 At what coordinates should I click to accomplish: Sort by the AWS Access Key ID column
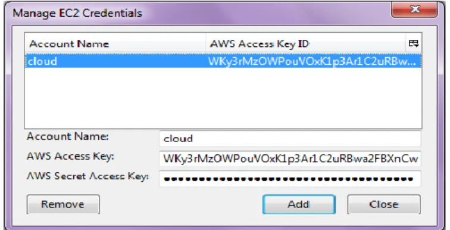coord(305,43)
